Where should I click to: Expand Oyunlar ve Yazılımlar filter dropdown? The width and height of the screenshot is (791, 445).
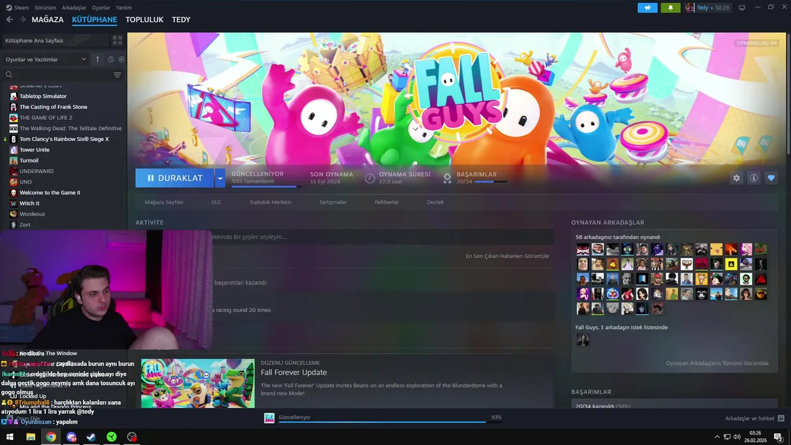pyautogui.click(x=46, y=59)
